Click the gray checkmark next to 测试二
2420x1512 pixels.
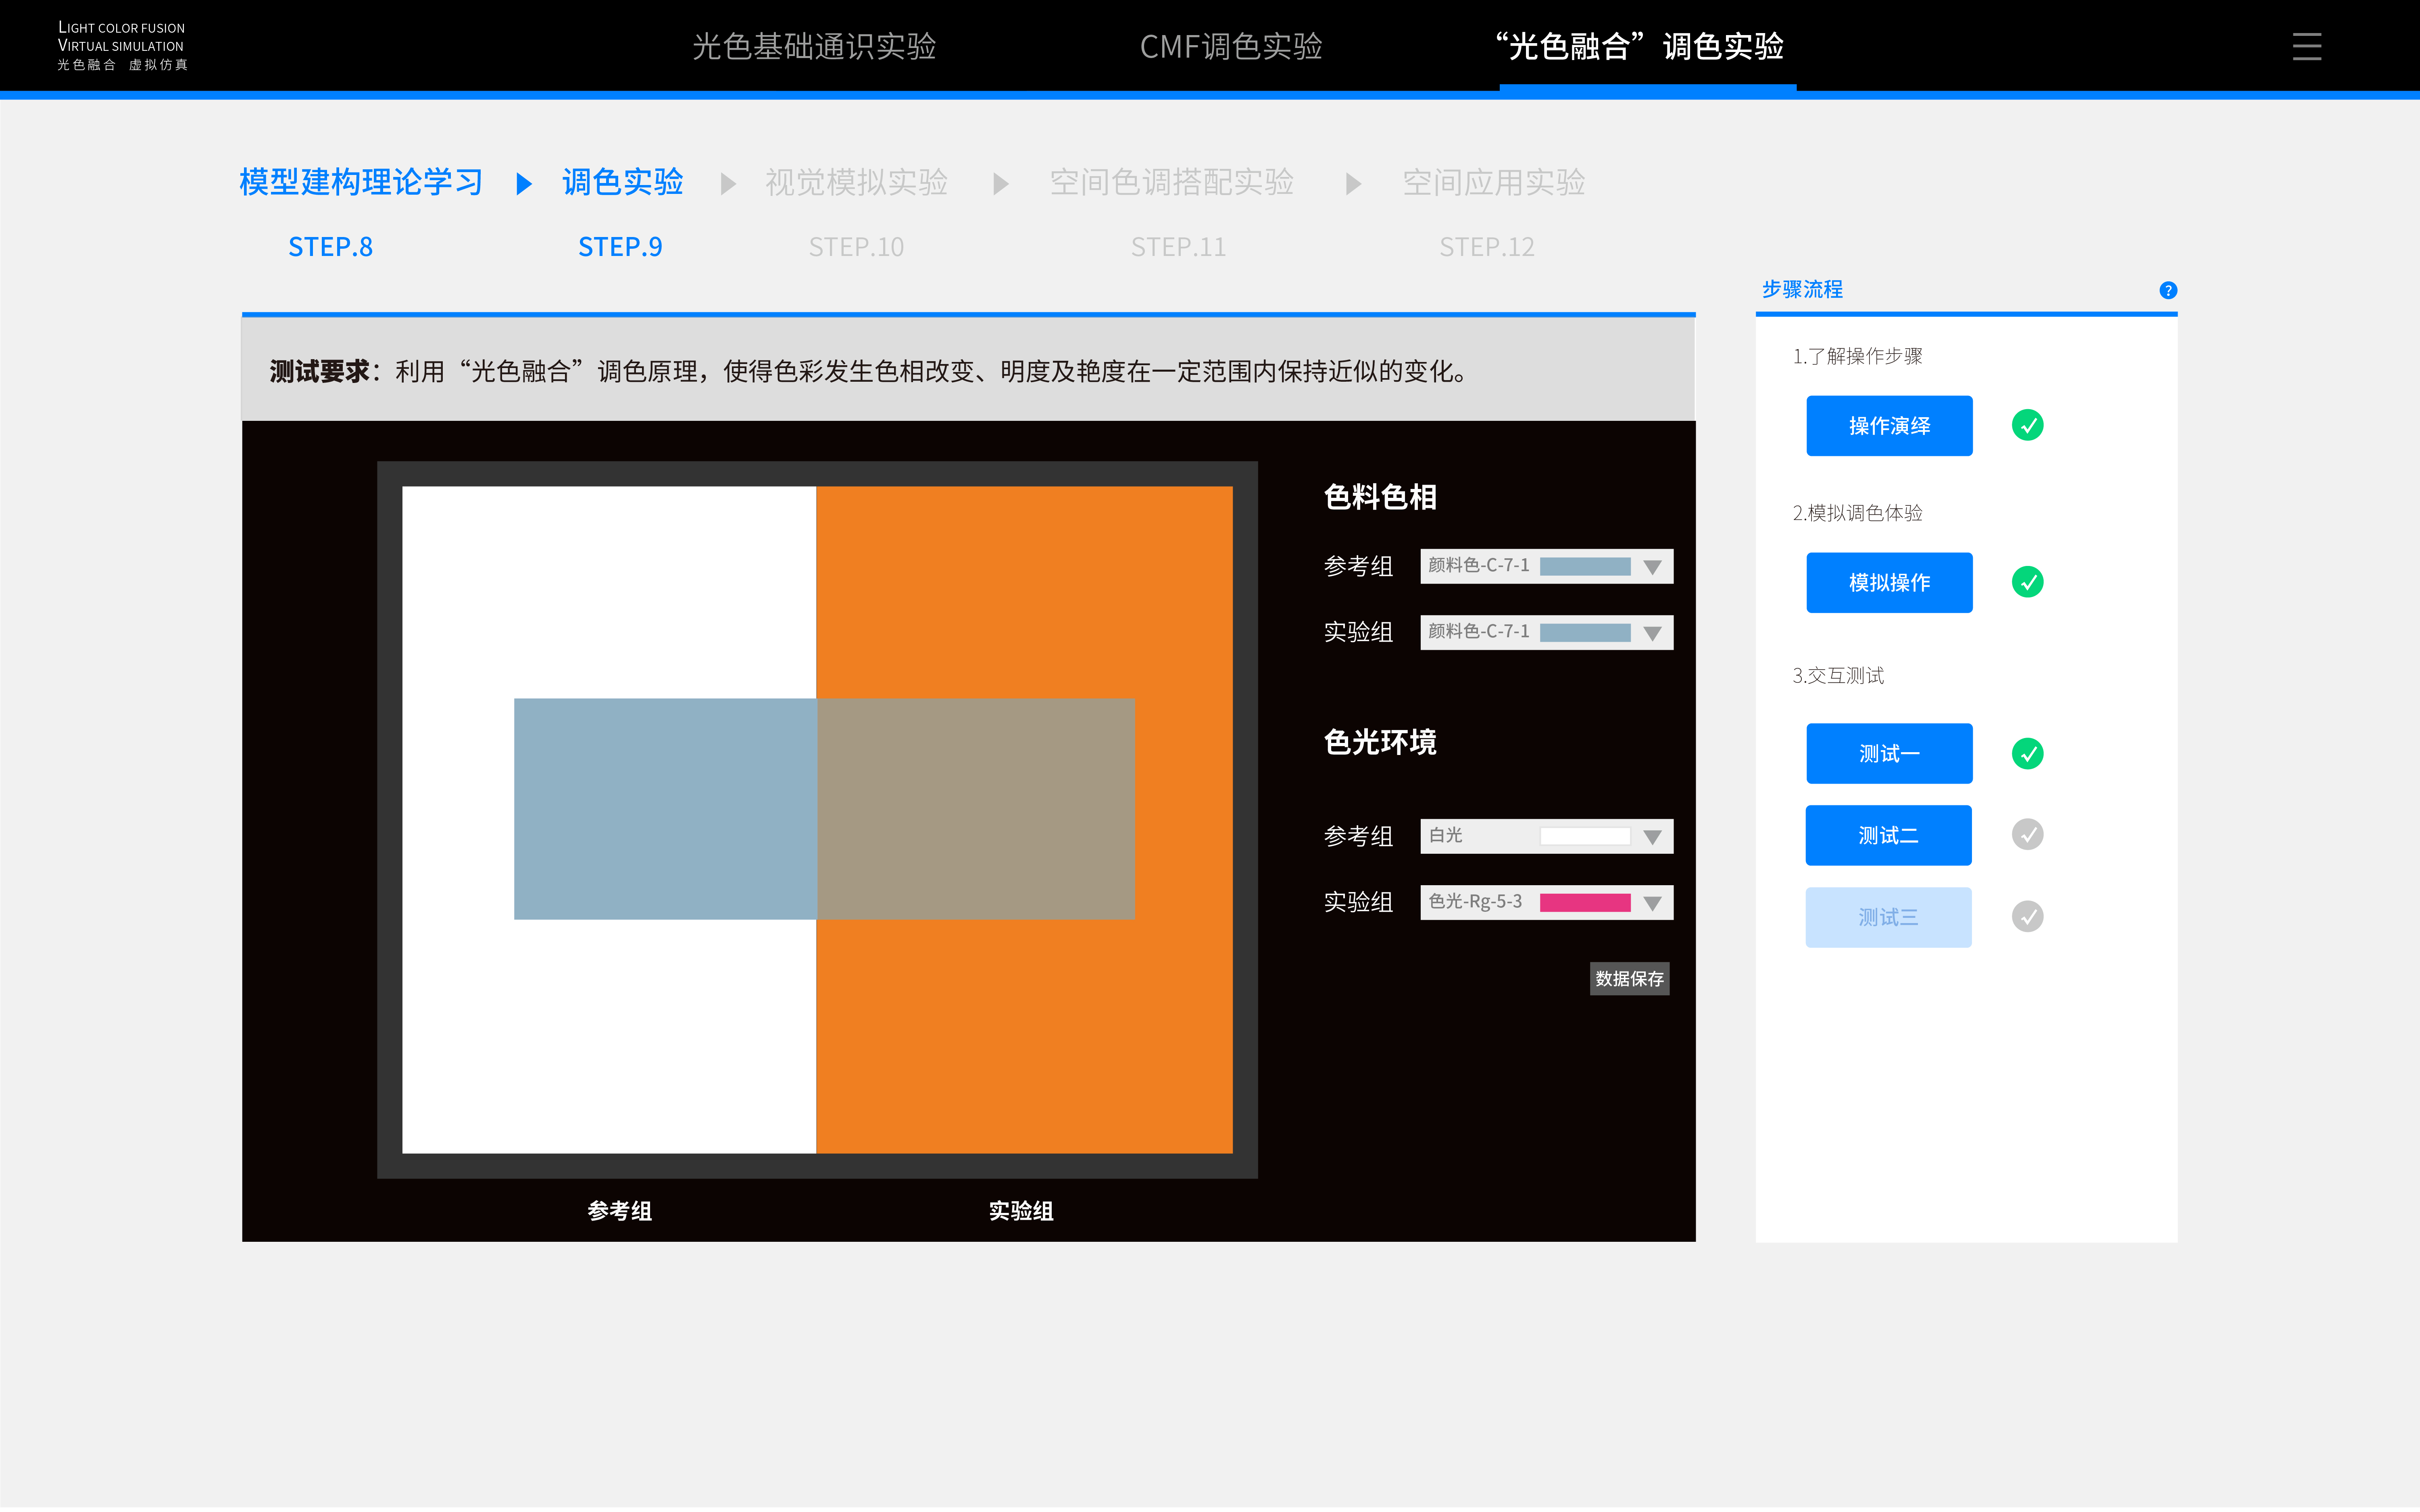coord(2028,834)
